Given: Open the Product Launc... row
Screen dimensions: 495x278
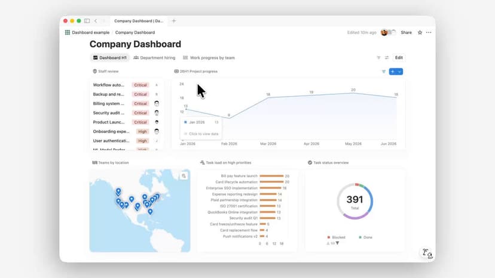Looking at the screenshot, I should (126, 122).
